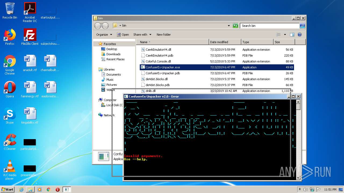Open Windows Media Player taskbar icon
Screen dimensions: 344x193
[x=40, y=190]
